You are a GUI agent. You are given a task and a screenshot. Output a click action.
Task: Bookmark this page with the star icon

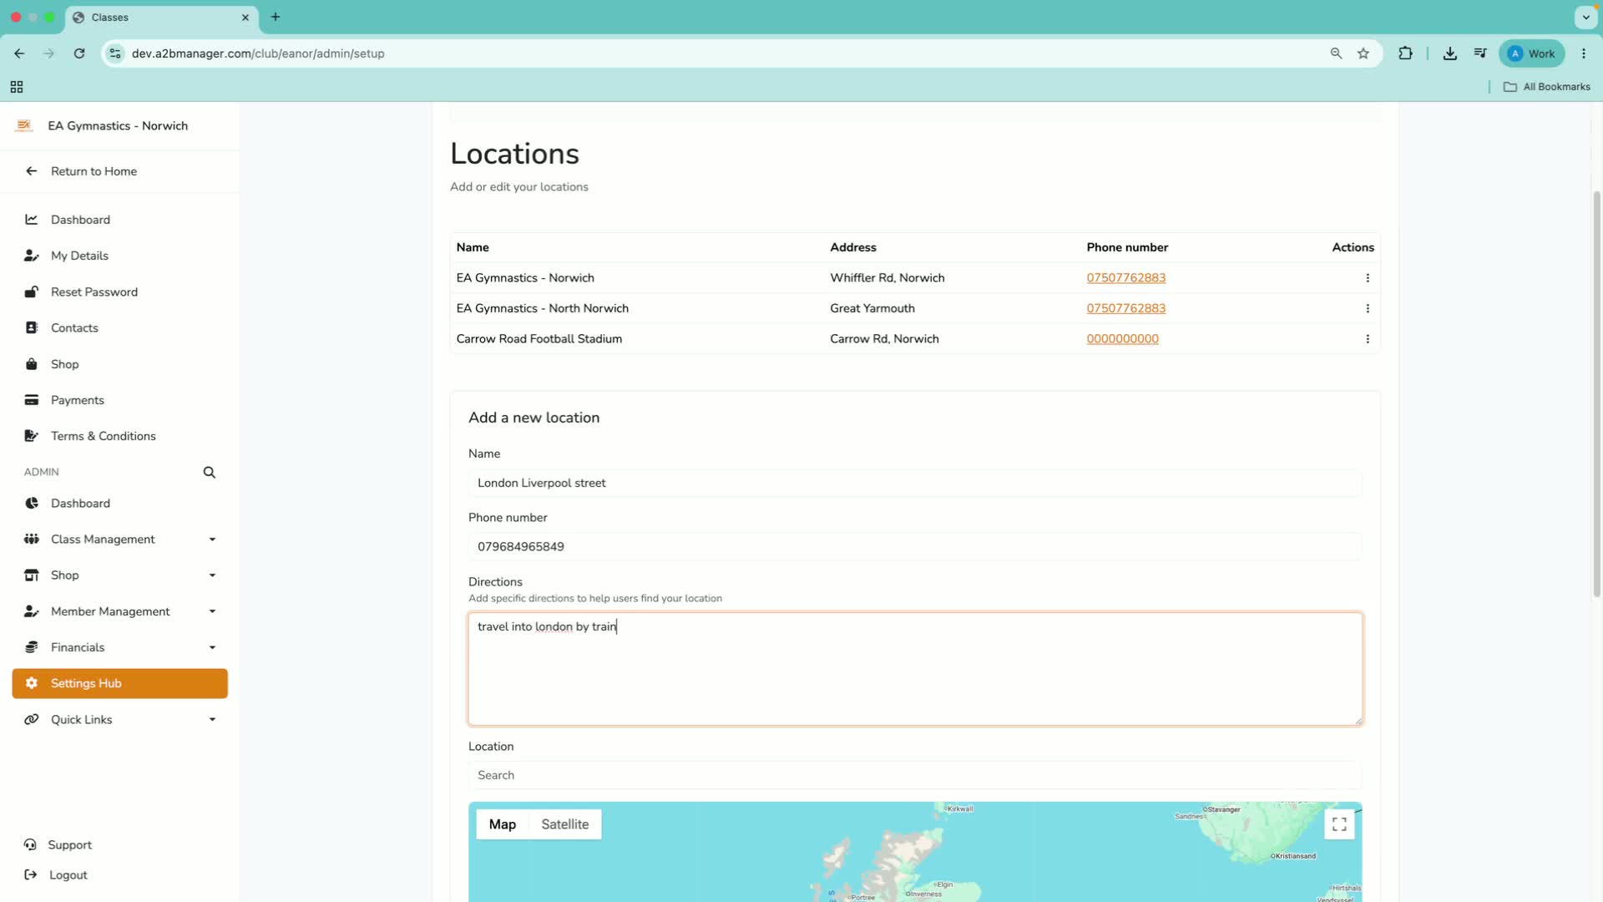[1363, 53]
